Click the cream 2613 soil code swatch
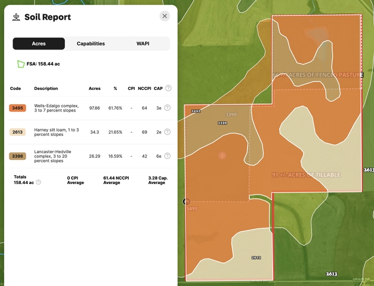This screenshot has height=286, width=374. tap(17, 132)
